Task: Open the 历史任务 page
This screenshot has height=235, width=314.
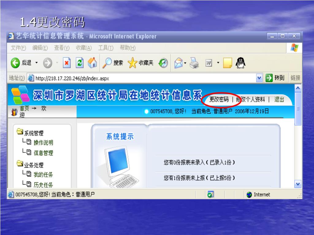Action: [43, 185]
